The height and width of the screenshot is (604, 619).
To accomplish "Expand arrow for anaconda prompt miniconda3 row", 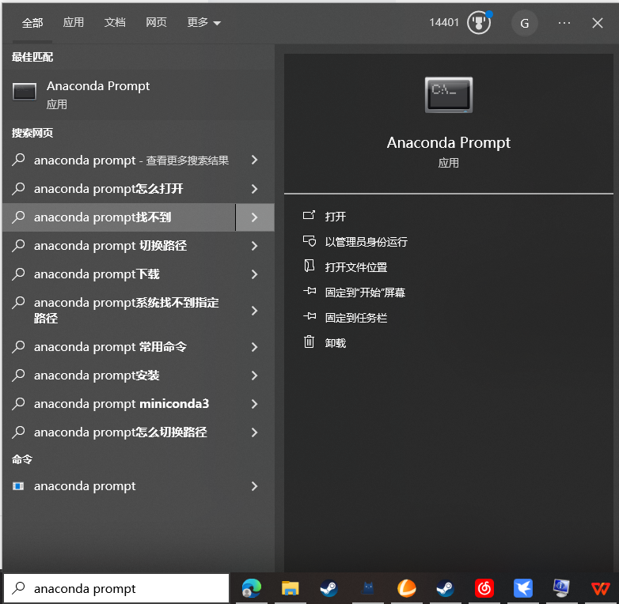I will tap(255, 404).
